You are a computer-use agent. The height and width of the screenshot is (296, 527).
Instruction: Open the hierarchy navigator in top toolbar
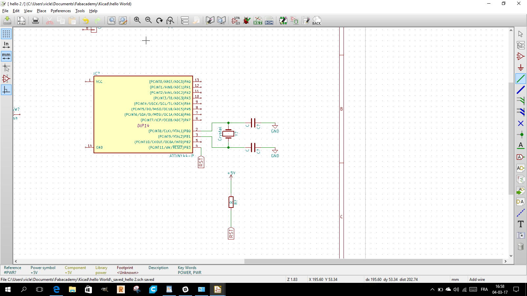185,20
